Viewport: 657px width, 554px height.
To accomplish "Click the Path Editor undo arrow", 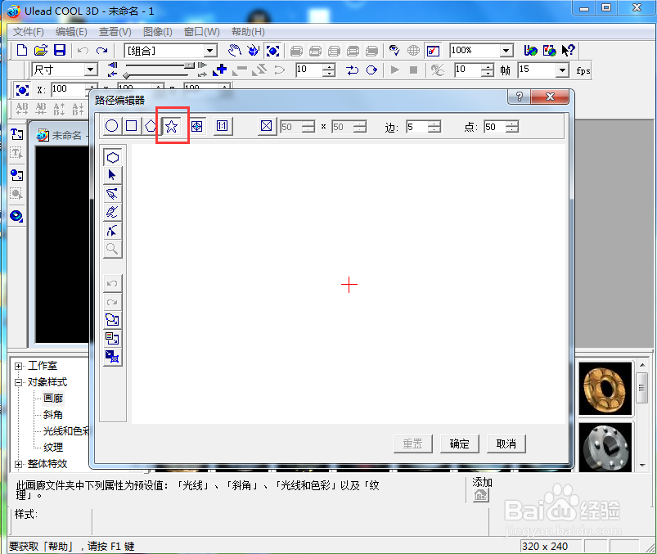I will click(113, 284).
